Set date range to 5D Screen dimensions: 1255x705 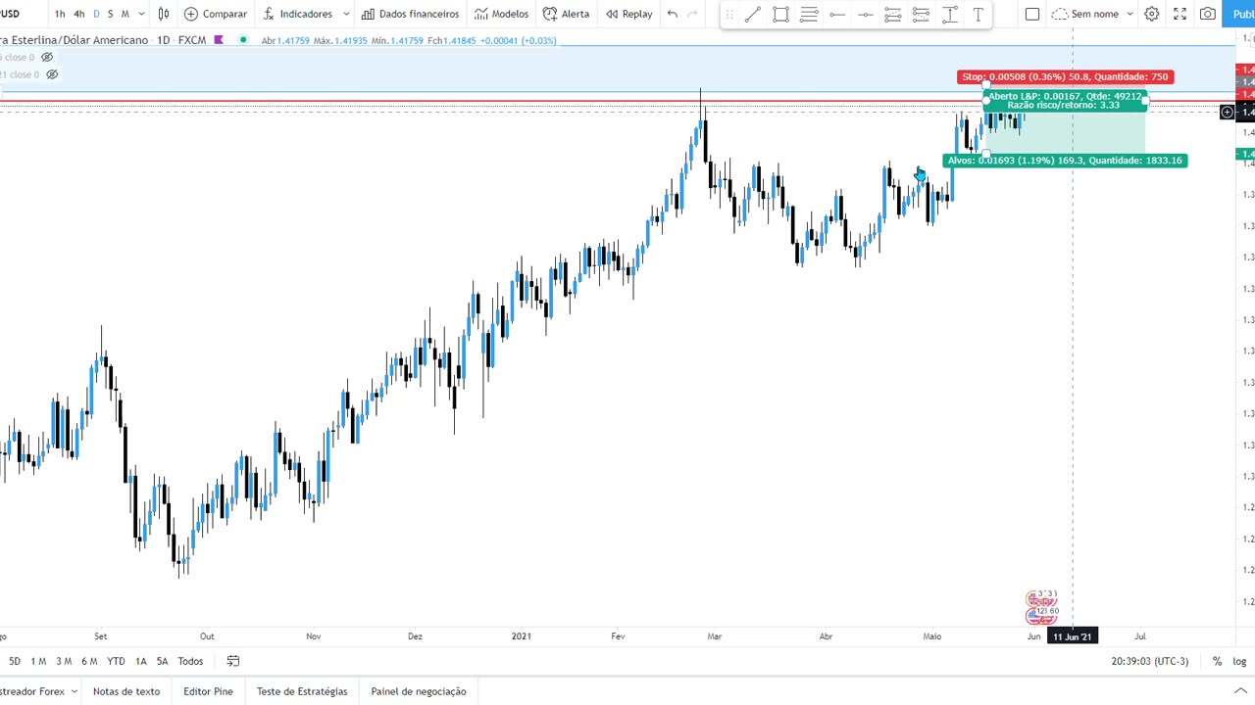[x=15, y=661]
